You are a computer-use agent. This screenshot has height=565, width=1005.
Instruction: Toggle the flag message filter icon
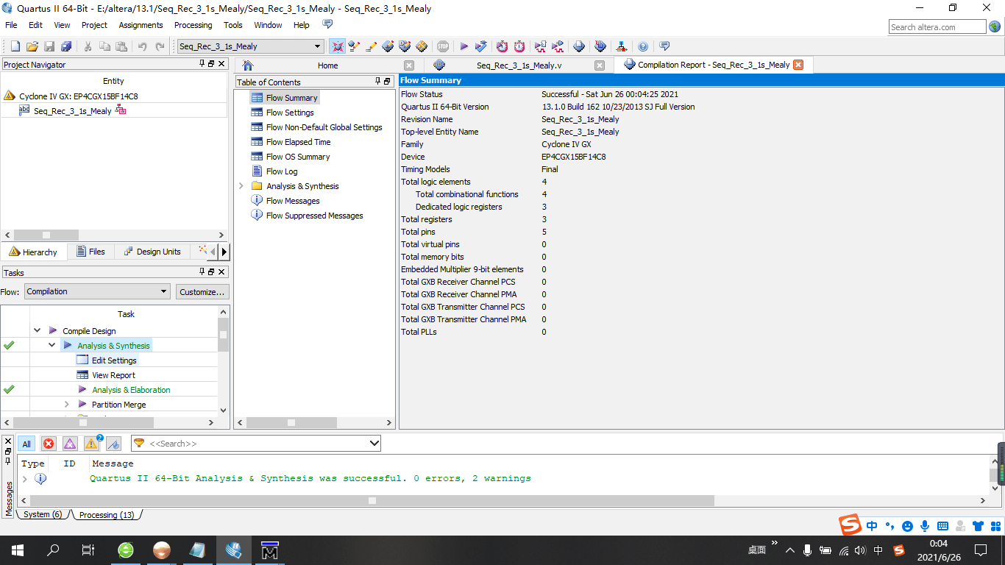point(113,444)
